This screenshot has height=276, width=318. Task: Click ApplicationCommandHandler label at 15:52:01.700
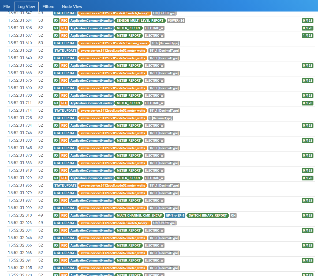click(91, 96)
